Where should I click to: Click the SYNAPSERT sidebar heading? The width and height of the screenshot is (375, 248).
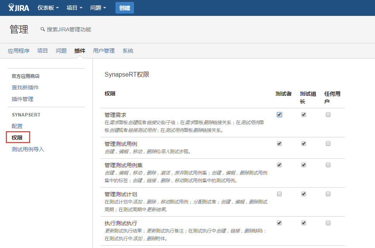26,115
